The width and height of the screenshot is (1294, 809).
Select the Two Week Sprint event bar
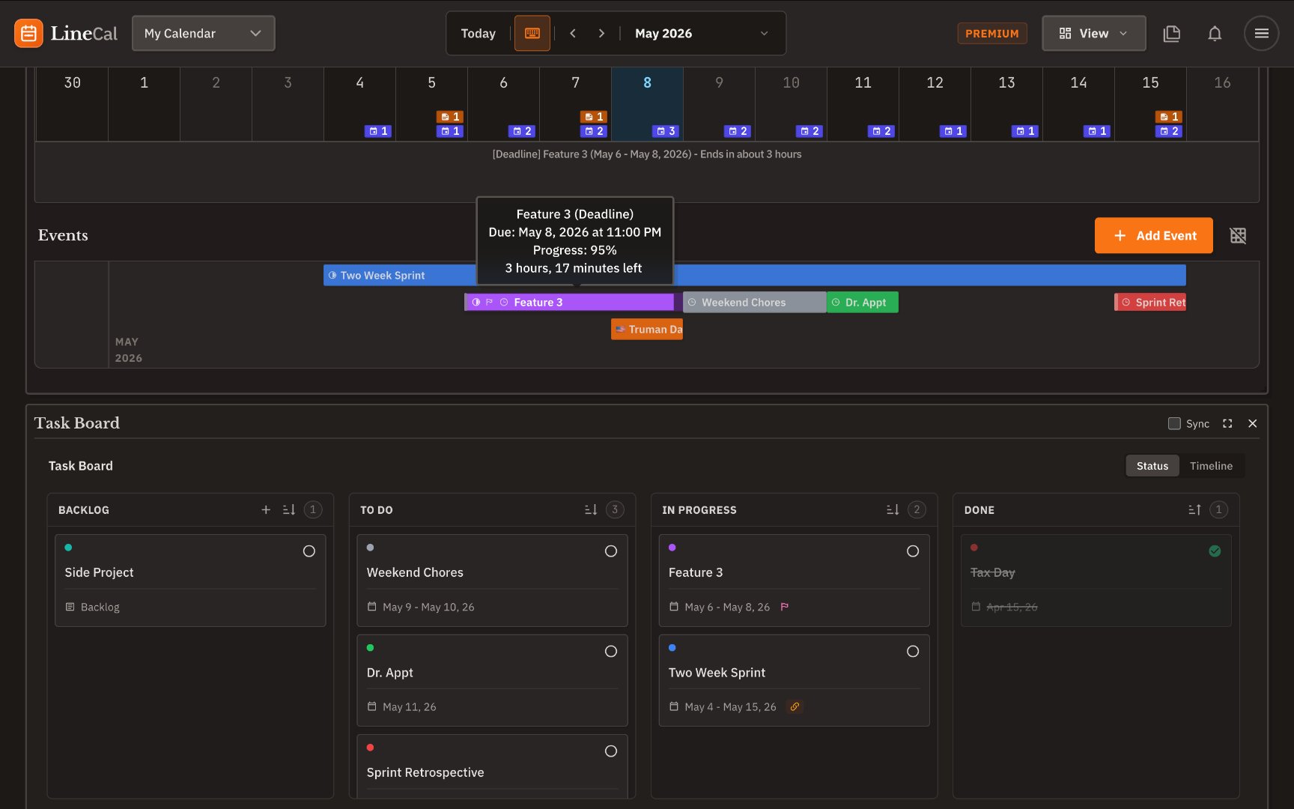[754, 275]
